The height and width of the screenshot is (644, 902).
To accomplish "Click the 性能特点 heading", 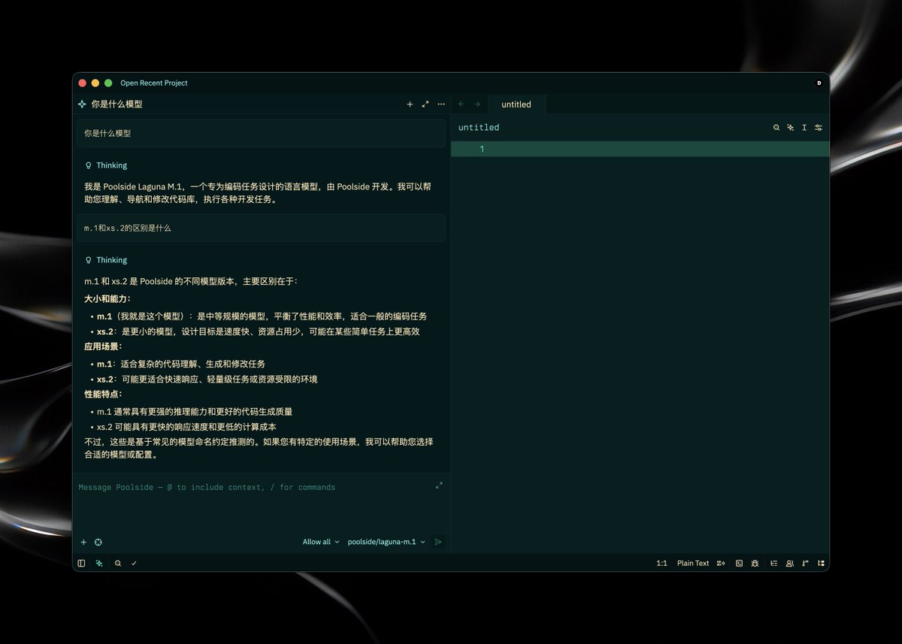I will coord(104,395).
